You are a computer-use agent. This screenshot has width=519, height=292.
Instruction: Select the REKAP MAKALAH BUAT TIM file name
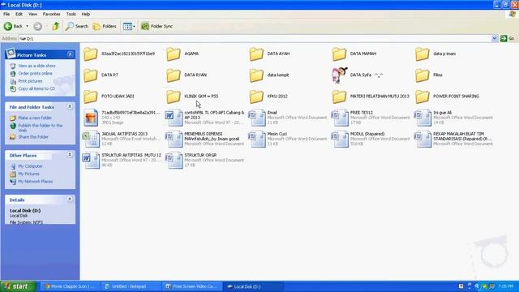(x=462, y=136)
